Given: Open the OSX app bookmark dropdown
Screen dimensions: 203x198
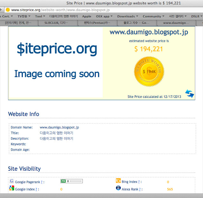Looking at the screenshot, I should point(104,16).
